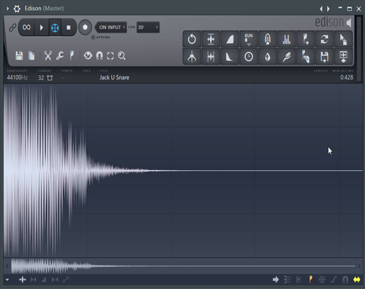Go to the previous preset arrow
This screenshot has height=289, width=365.
click(x=321, y=9)
